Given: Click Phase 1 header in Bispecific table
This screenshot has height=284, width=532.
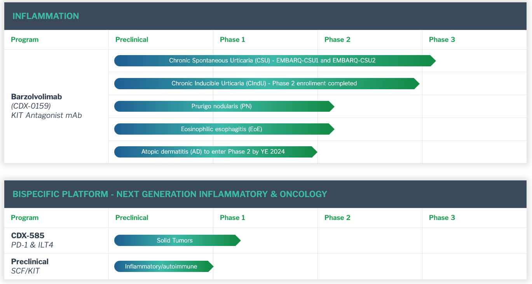Looking at the screenshot, I should [x=232, y=218].
